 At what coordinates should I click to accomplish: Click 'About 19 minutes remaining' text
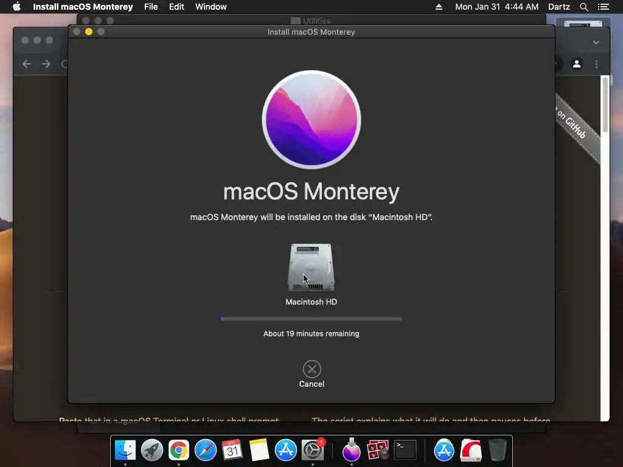tap(311, 334)
